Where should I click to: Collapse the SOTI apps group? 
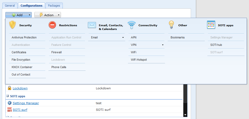[x=7, y=96]
